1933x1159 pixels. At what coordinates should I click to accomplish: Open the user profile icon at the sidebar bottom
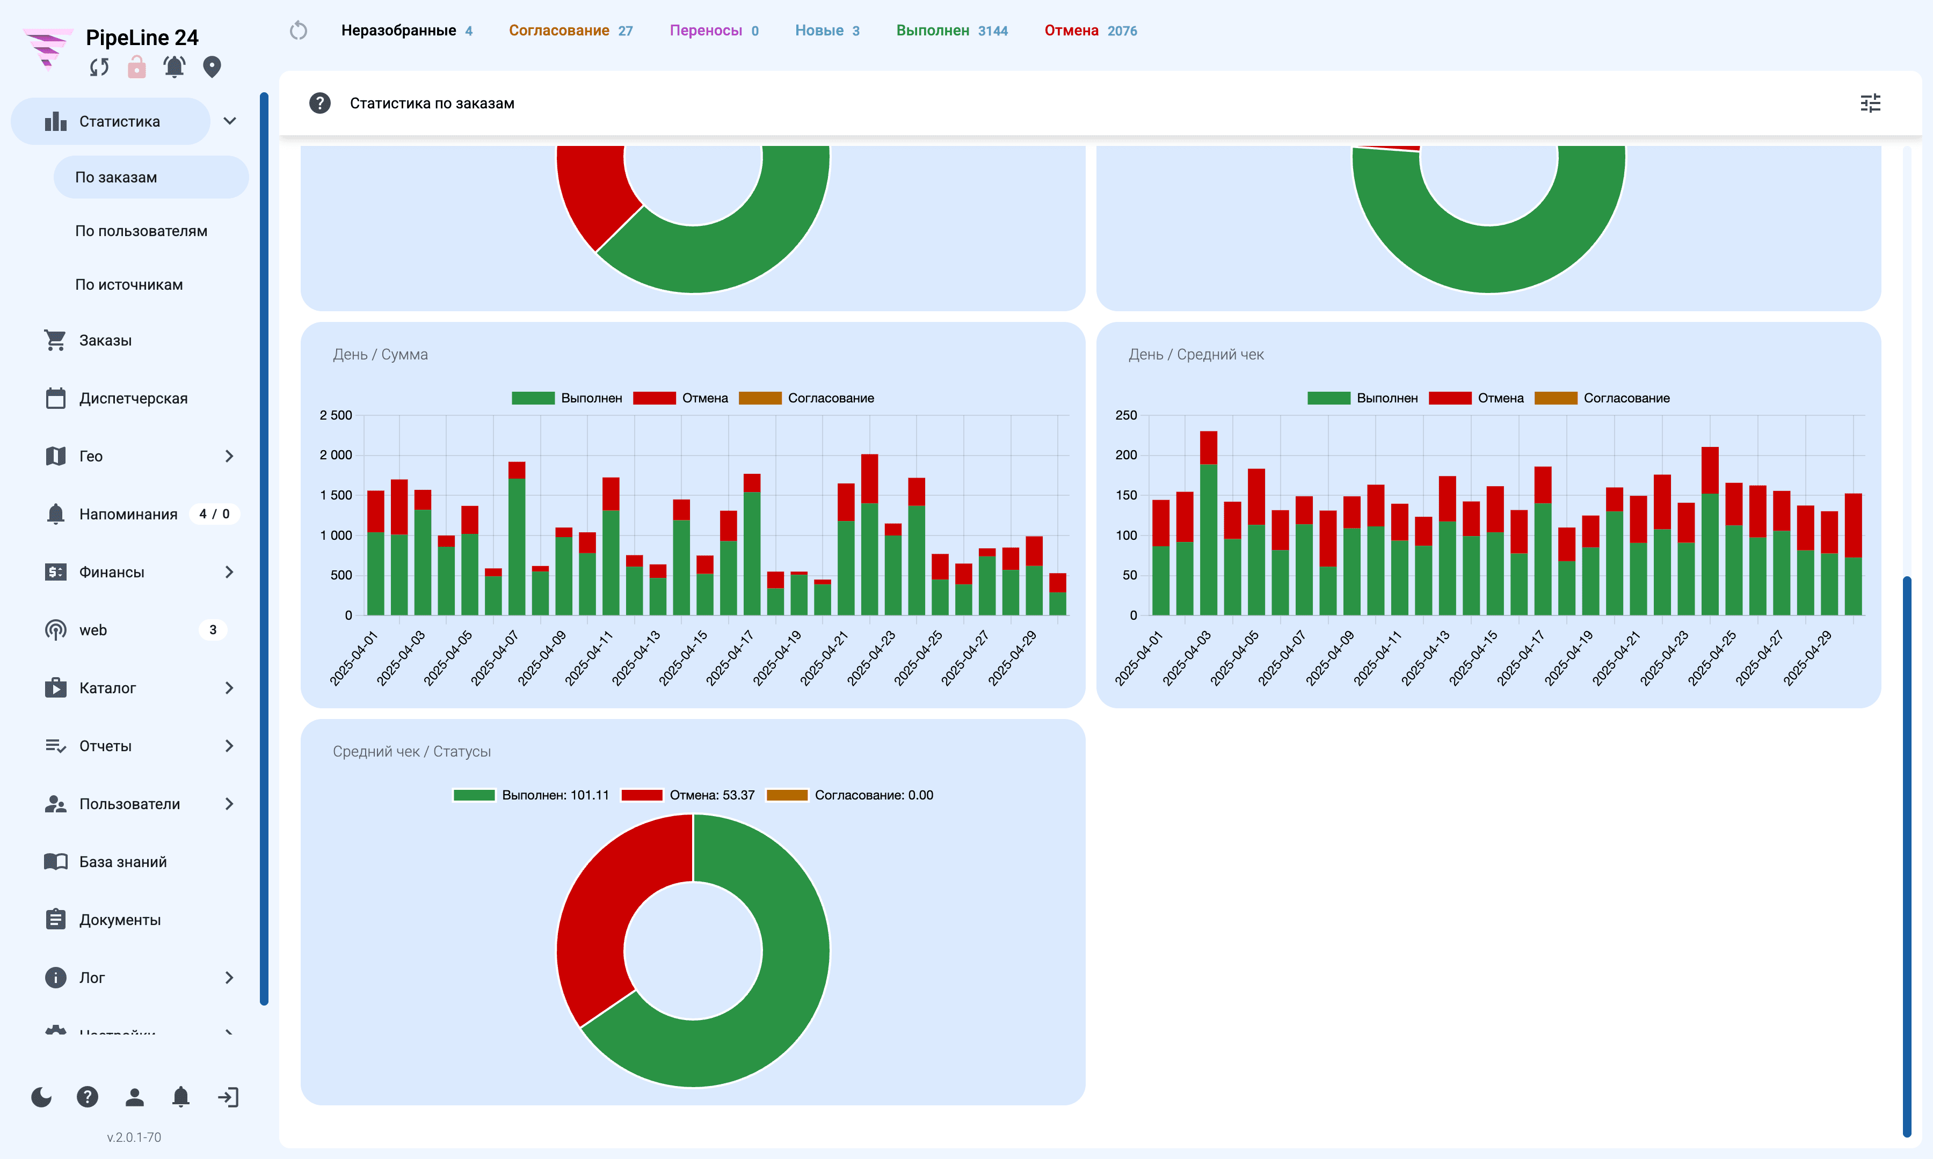pos(134,1097)
